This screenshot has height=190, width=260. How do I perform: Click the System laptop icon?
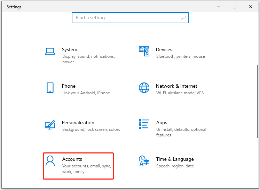50,52
